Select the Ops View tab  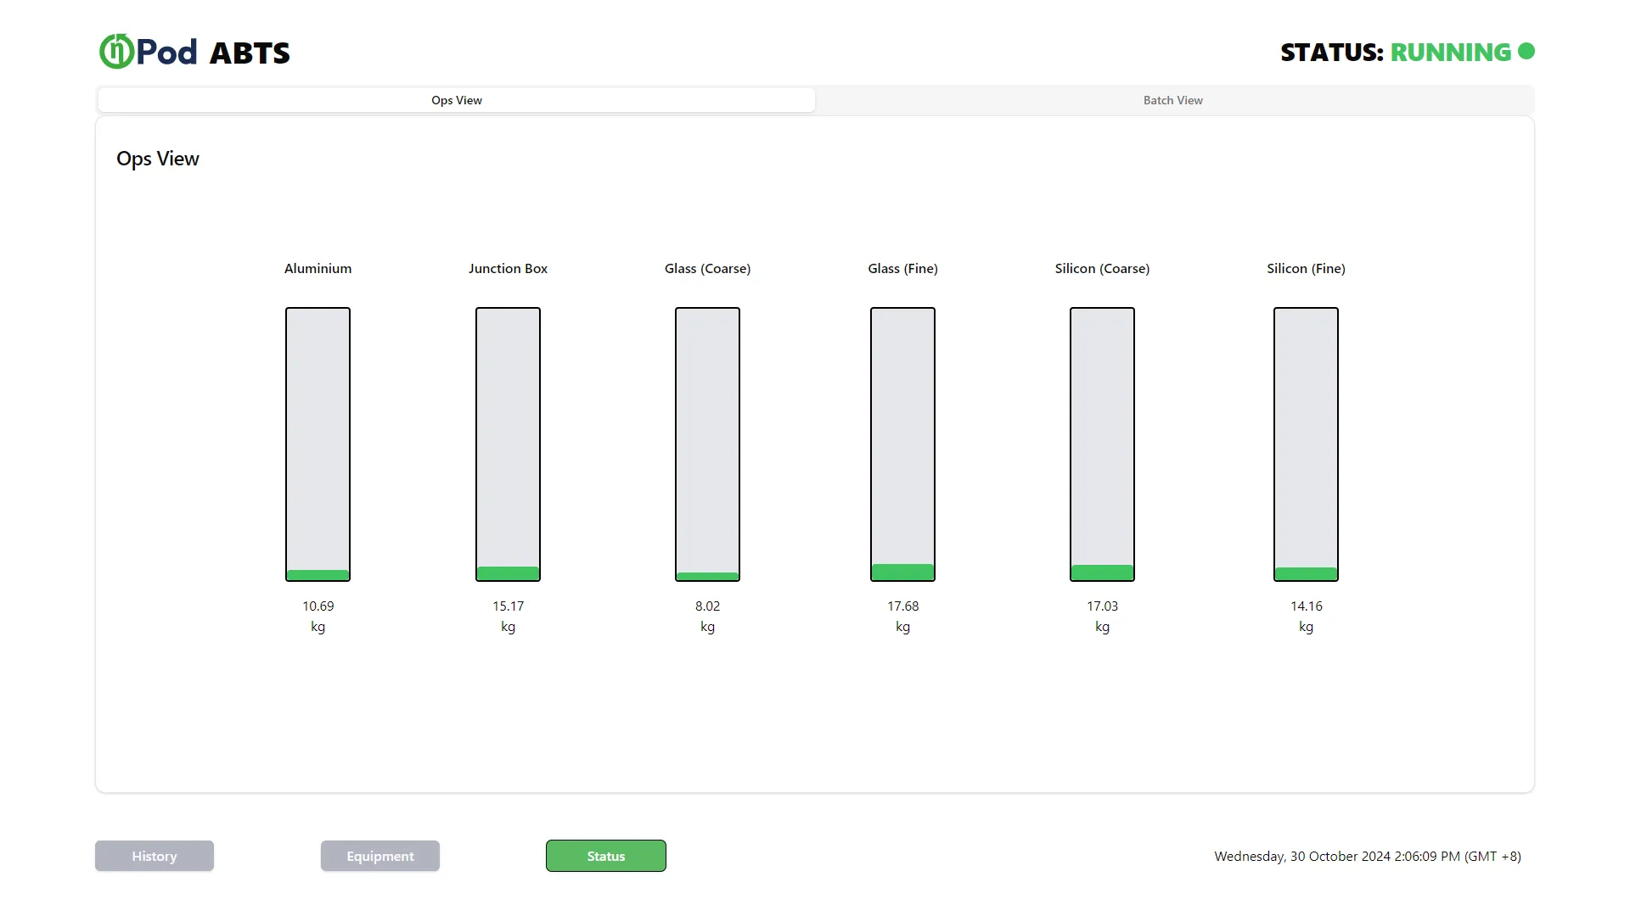457,100
